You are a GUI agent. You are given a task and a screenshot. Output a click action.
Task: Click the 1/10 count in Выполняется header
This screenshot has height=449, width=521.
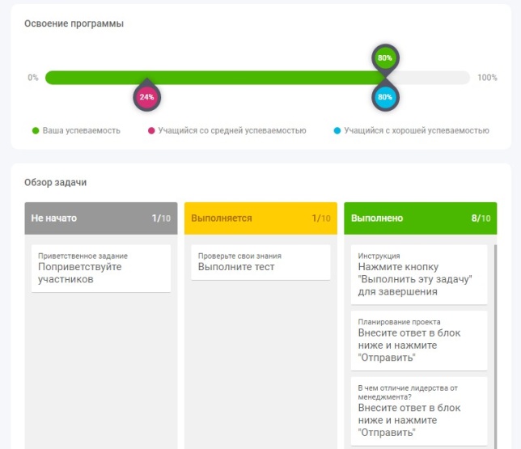pyautogui.click(x=321, y=218)
